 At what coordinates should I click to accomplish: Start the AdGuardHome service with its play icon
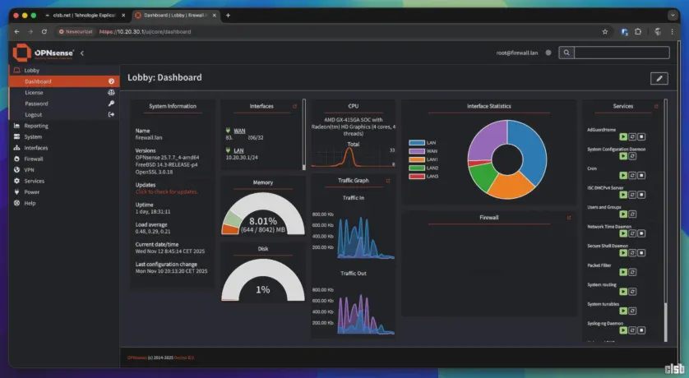pos(623,137)
